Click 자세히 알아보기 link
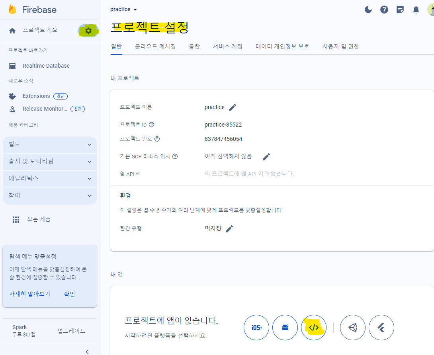Image resolution: width=434 pixels, height=355 pixels. (x=29, y=294)
